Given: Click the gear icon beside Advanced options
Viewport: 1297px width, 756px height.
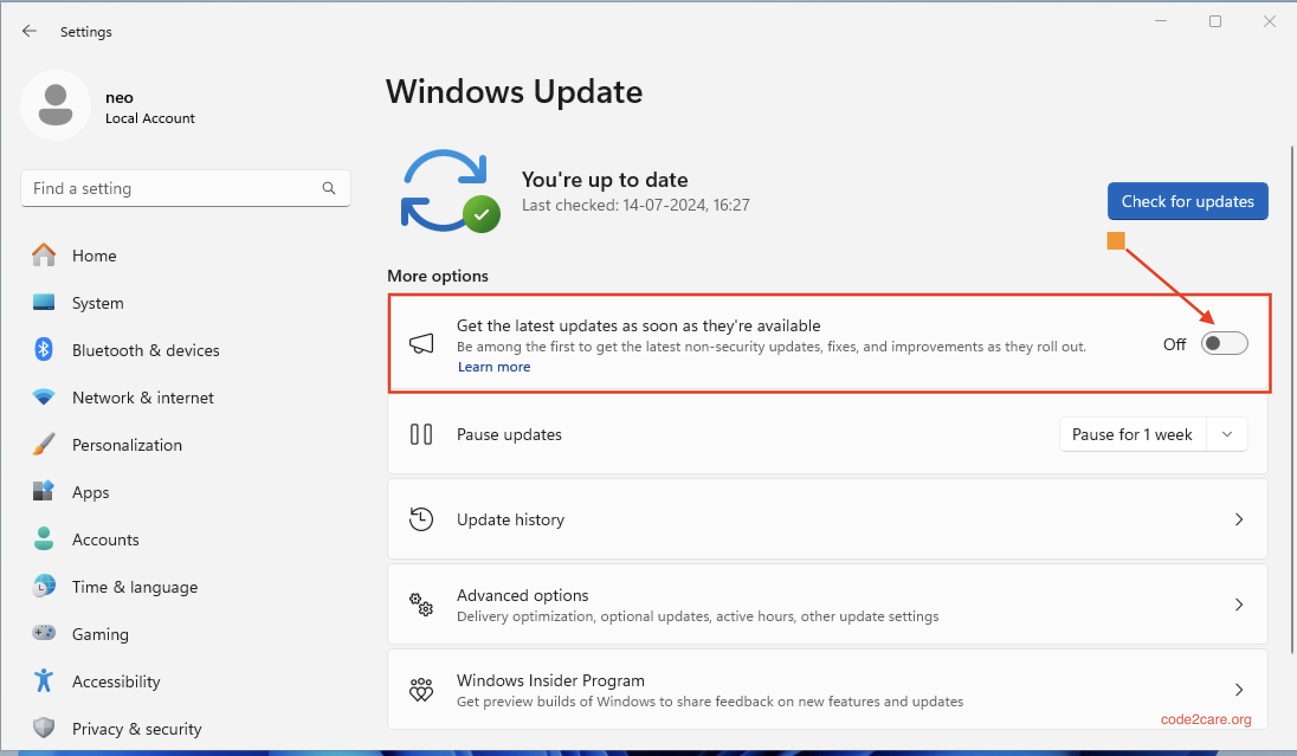Looking at the screenshot, I should tap(421, 604).
